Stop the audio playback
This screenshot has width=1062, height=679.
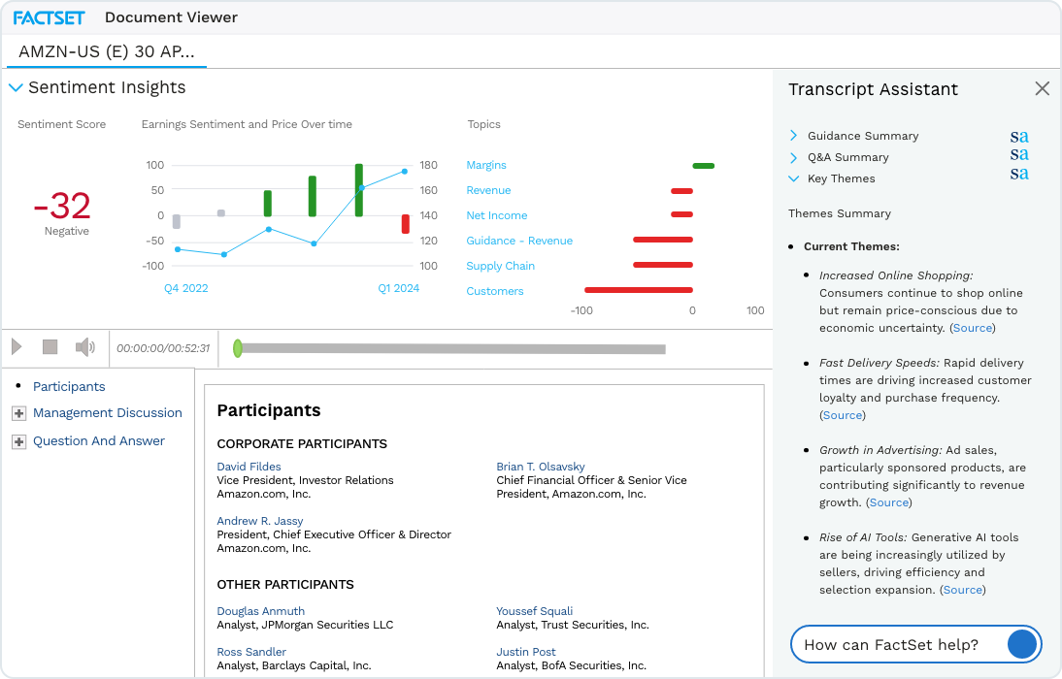[x=50, y=346]
